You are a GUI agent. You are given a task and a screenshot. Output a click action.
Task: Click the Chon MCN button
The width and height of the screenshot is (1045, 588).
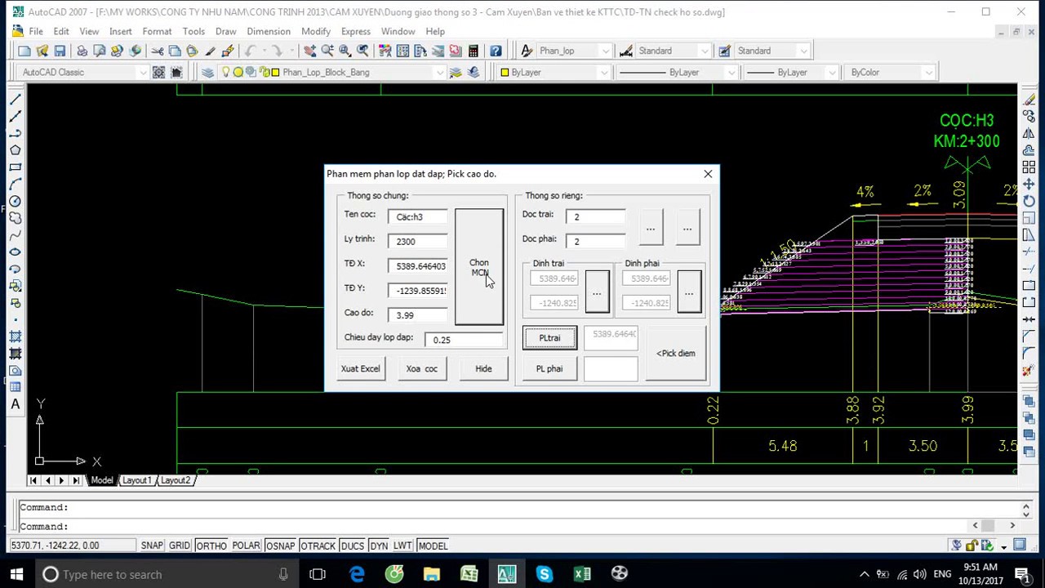479,267
